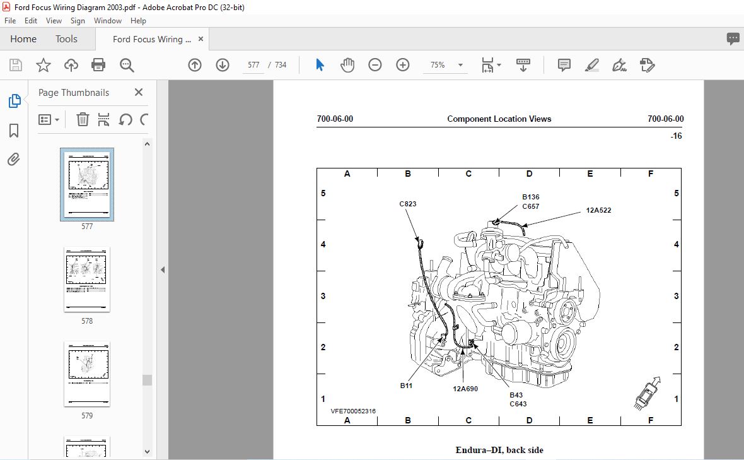Click the 'B136' label in diagram
The image size is (744, 460).
tap(530, 197)
